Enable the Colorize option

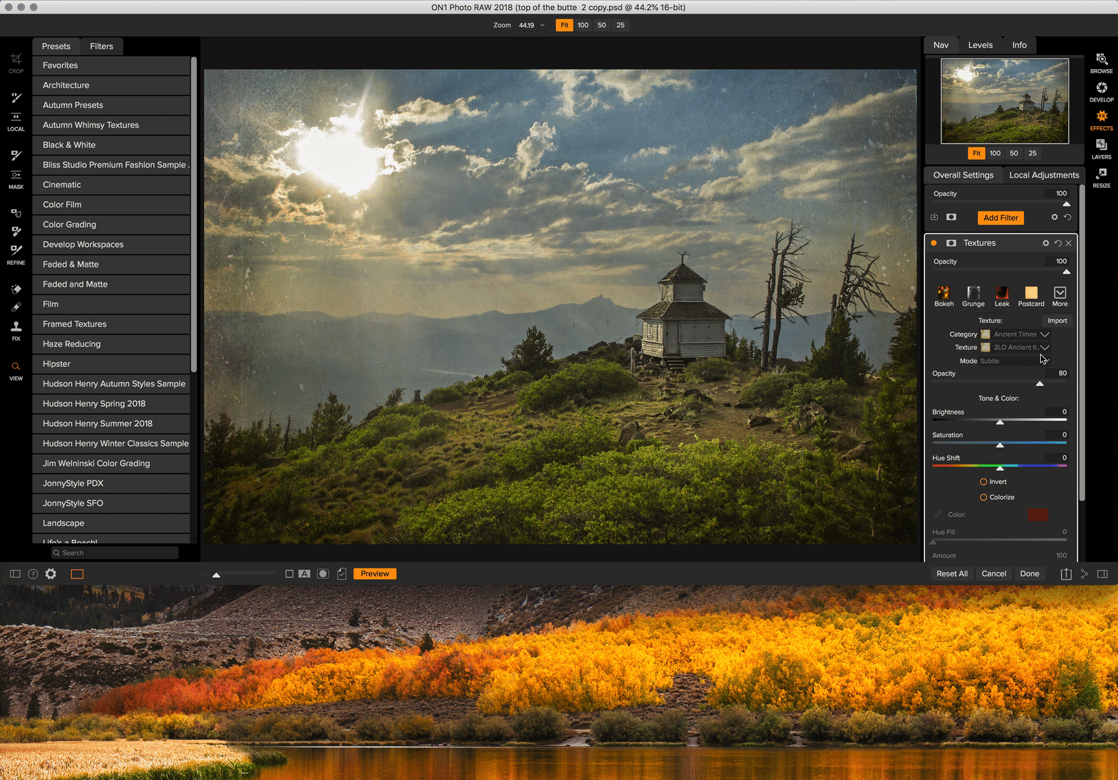tap(984, 498)
